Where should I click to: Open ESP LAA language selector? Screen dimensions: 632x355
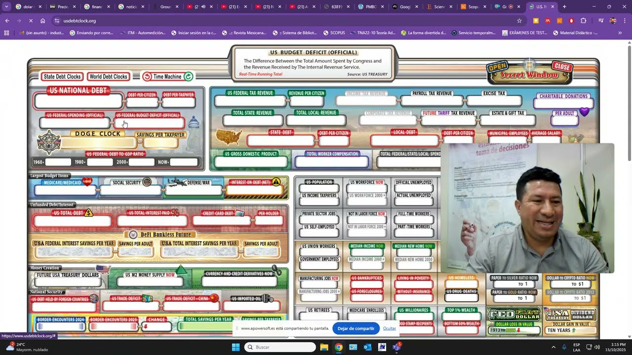click(577, 347)
